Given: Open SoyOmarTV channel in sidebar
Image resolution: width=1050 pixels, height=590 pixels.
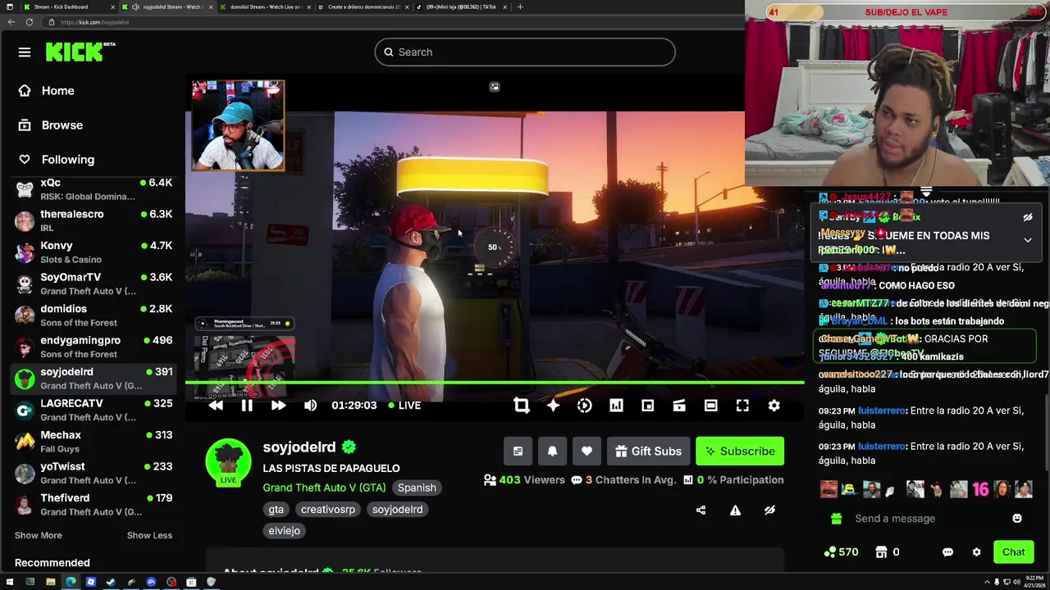Looking at the screenshot, I should (x=94, y=284).
